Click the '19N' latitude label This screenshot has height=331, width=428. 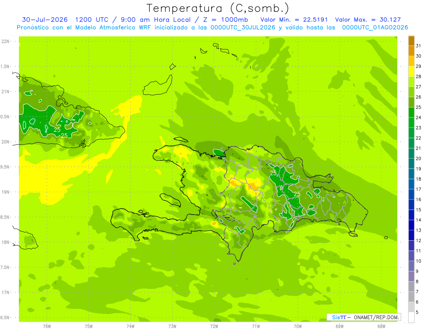pyautogui.click(x=5, y=192)
